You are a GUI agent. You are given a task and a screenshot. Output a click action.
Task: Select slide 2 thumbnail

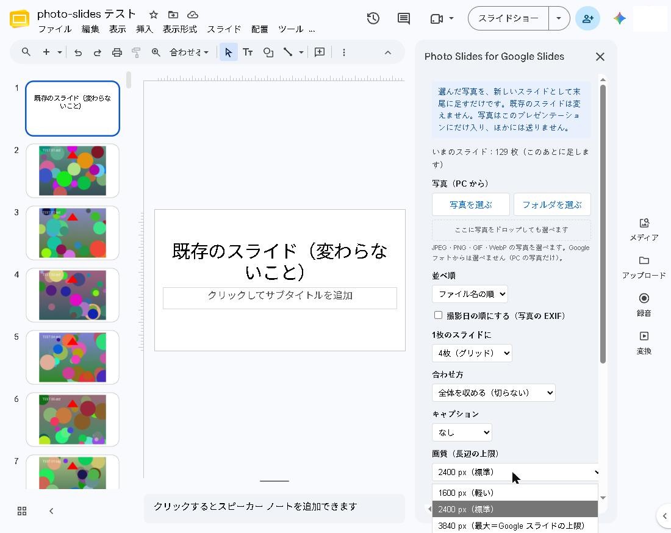coord(73,171)
